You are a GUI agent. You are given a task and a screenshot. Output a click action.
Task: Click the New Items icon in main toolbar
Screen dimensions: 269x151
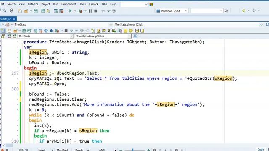click(20, 11)
